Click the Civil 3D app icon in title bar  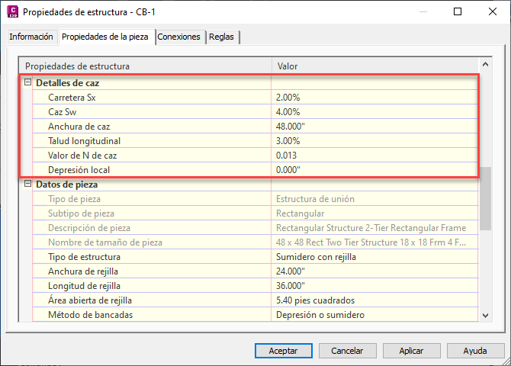(x=13, y=11)
